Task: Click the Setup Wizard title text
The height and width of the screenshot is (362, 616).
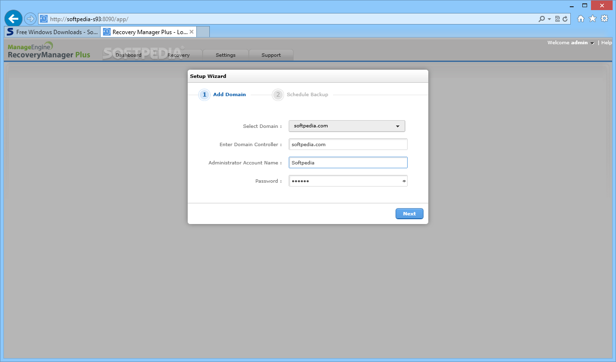Action: [208, 76]
